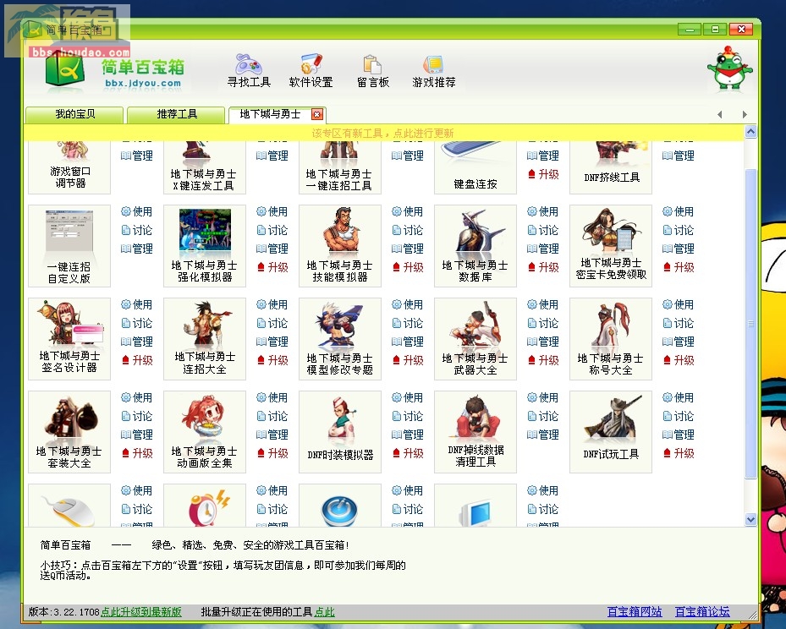Click 使用 for 强化模拟器

pyautogui.click(x=272, y=212)
